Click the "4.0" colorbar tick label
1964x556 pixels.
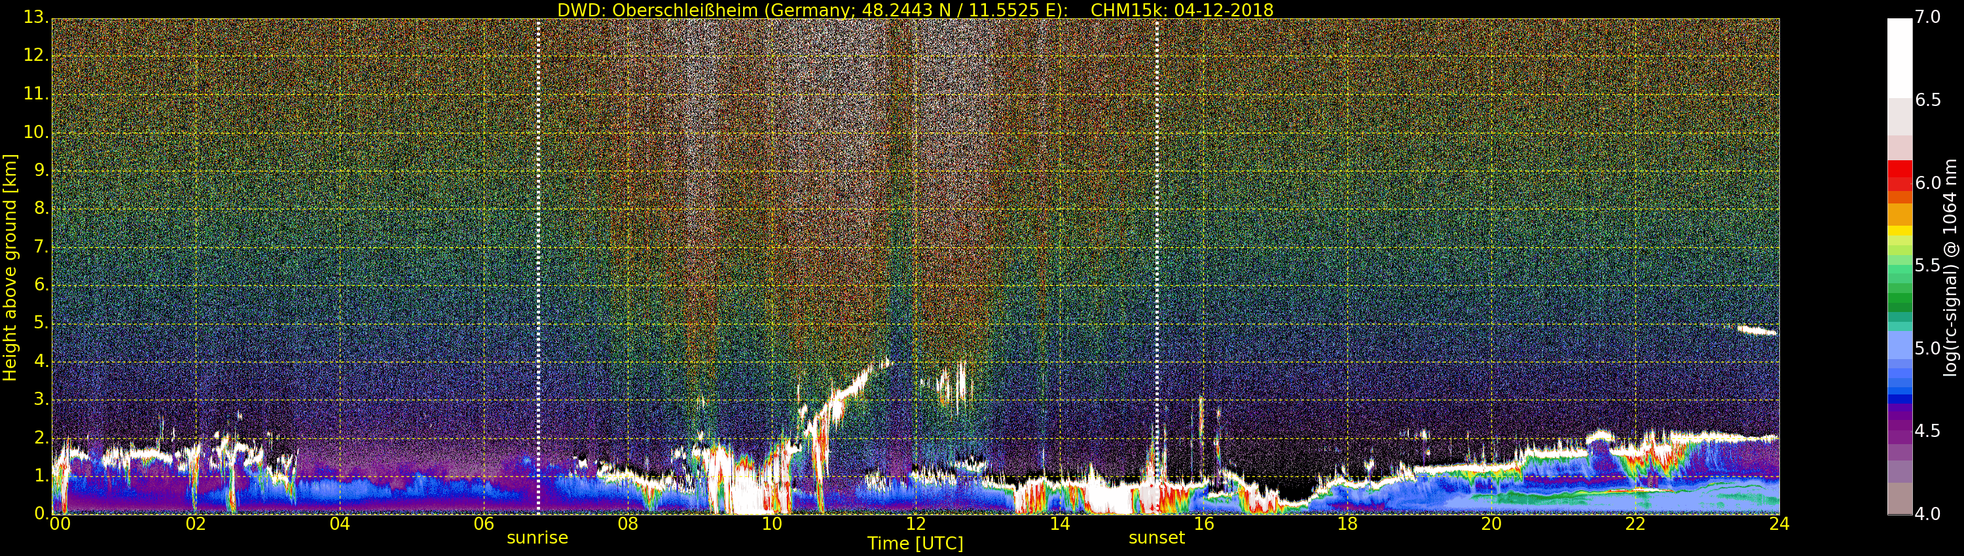coord(1928,514)
